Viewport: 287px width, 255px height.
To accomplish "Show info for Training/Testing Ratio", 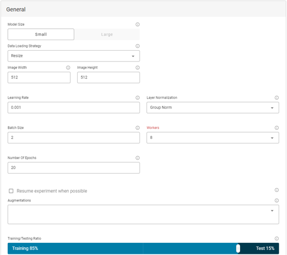I will click(x=276, y=238).
